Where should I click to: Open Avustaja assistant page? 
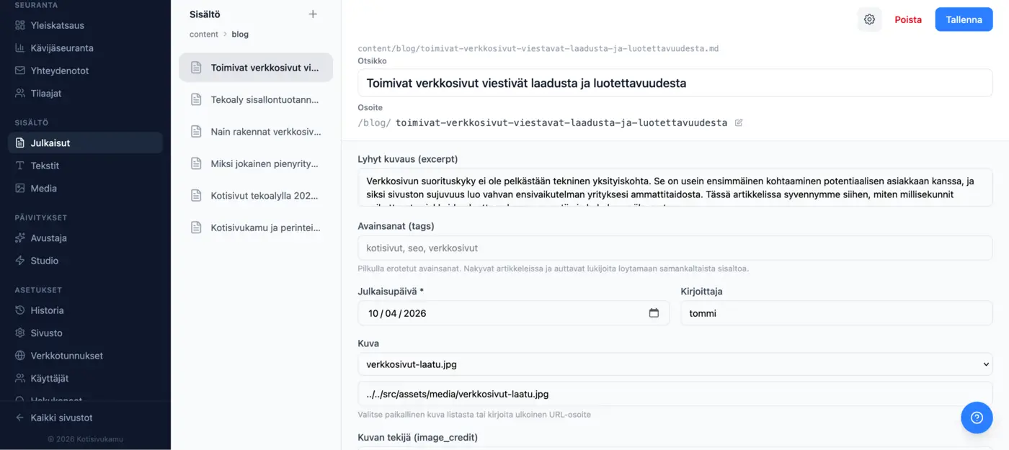(x=85, y=238)
